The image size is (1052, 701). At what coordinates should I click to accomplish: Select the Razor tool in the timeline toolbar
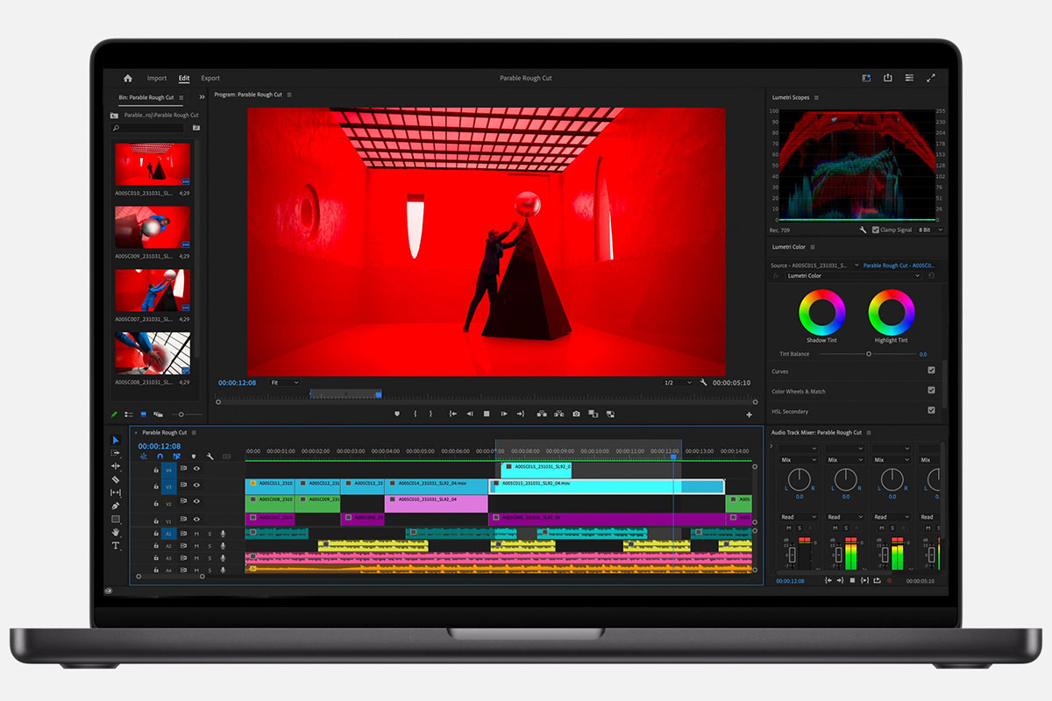click(116, 479)
